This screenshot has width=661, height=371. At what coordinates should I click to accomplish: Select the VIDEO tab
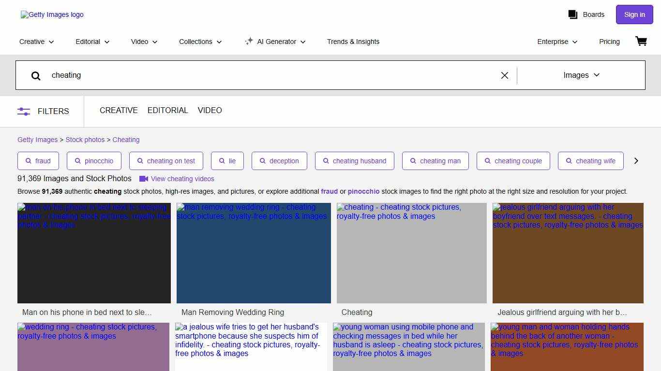210,111
